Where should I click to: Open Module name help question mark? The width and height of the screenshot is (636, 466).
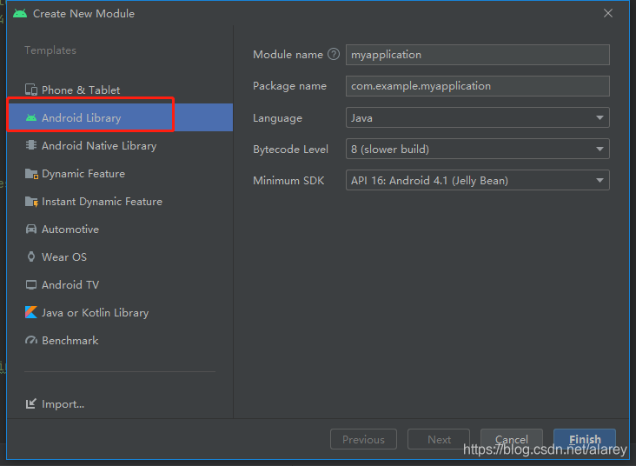pyautogui.click(x=334, y=54)
